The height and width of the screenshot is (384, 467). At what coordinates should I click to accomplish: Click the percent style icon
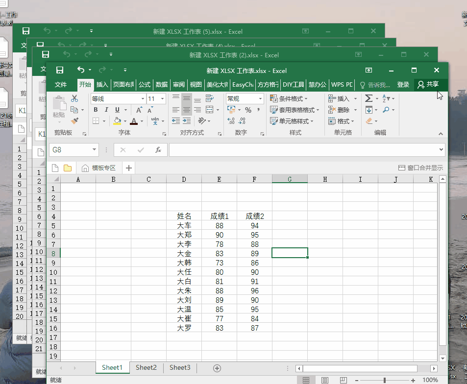248,110
